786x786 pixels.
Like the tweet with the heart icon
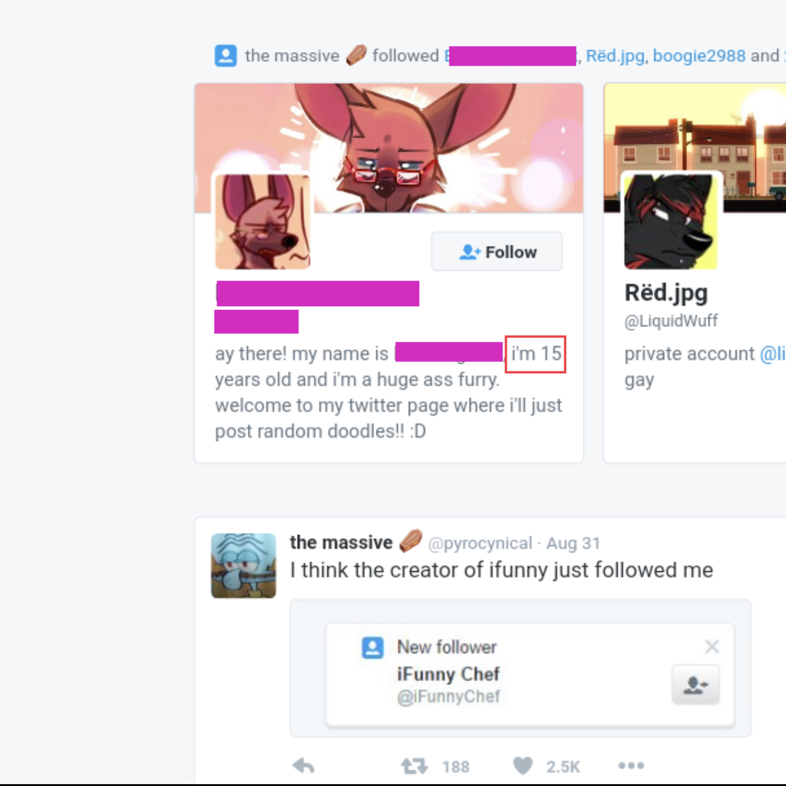pos(523,766)
